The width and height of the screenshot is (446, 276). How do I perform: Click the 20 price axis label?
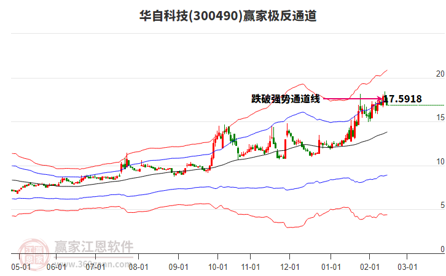tap(440, 74)
